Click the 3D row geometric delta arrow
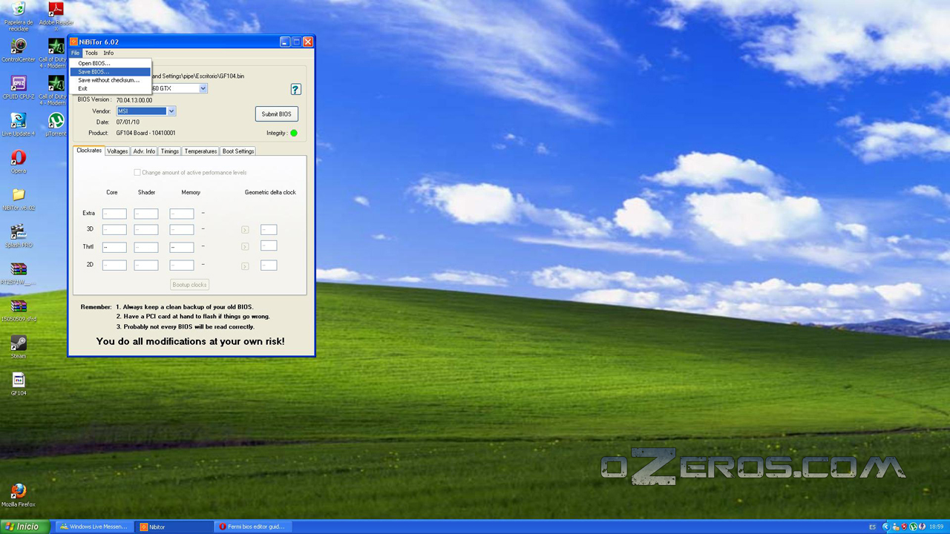The height and width of the screenshot is (534, 950). pyautogui.click(x=245, y=230)
